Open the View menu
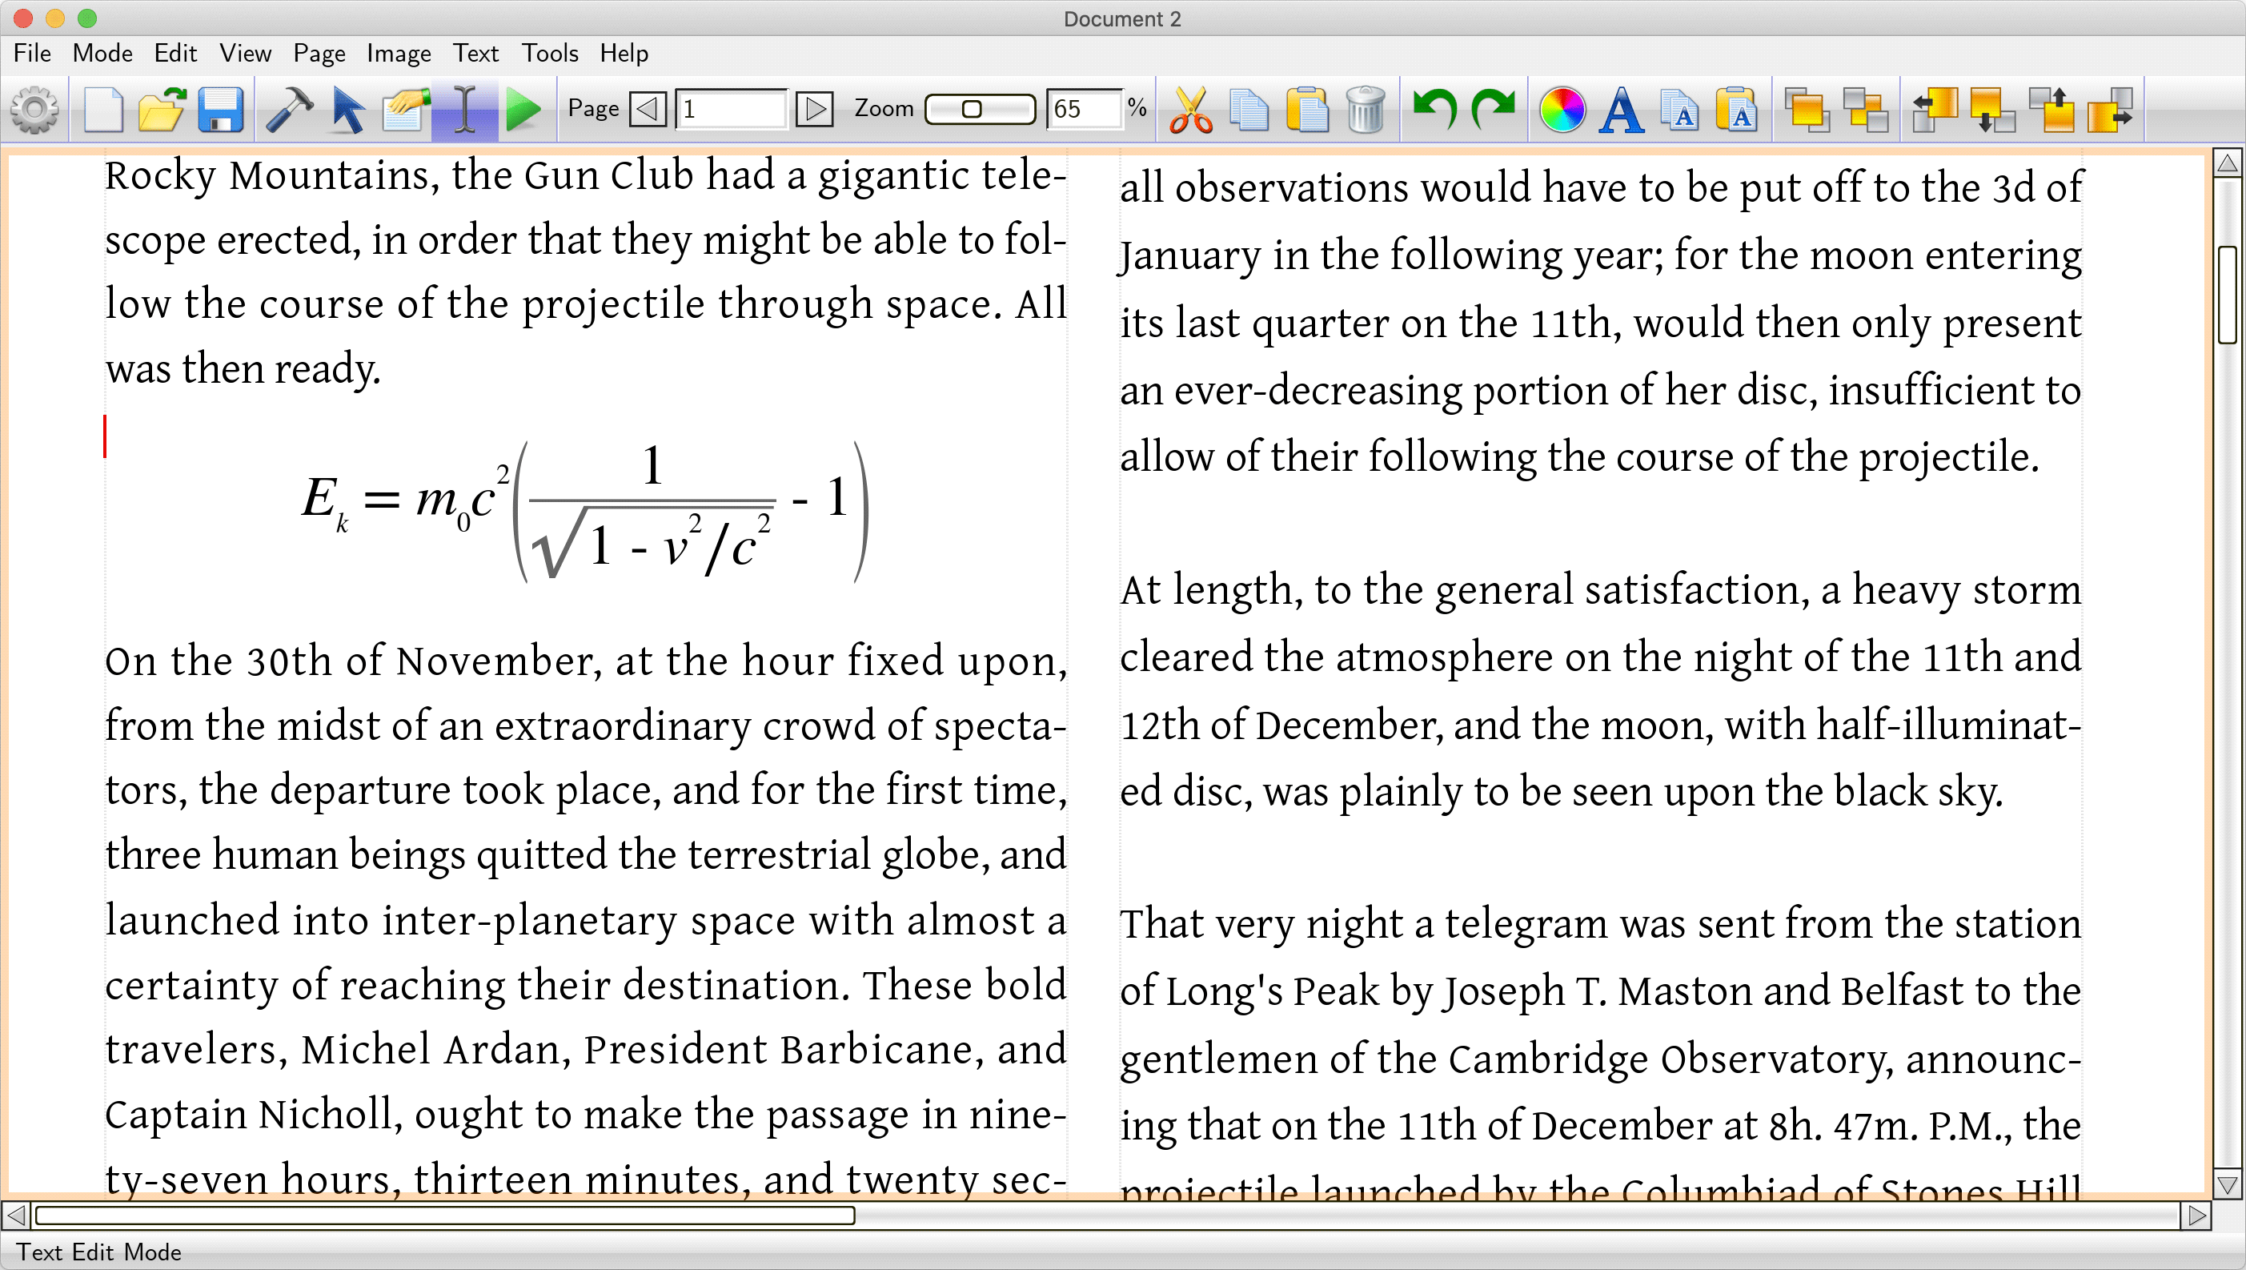 [x=245, y=53]
